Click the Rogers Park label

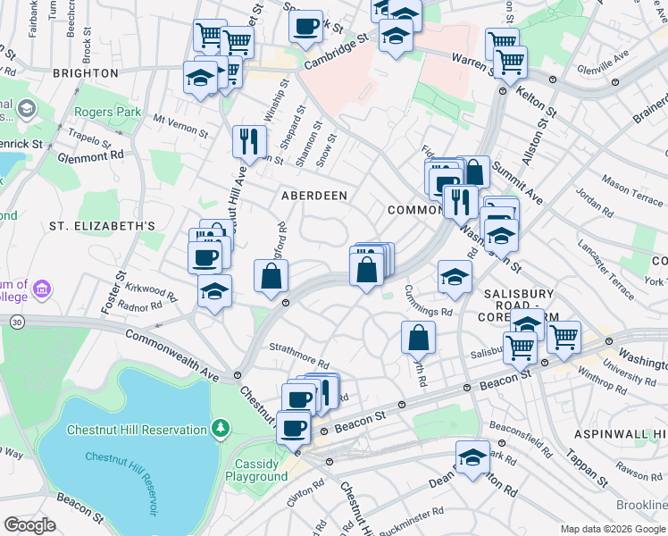[107, 112]
